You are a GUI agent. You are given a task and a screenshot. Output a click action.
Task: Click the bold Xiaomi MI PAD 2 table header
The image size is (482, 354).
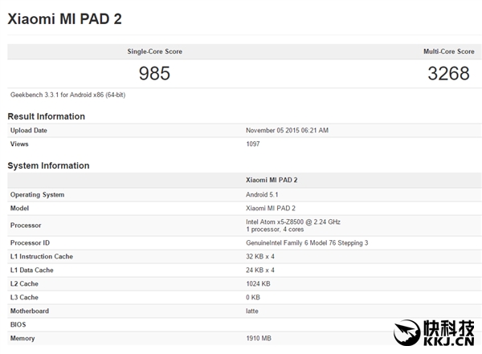tap(272, 180)
